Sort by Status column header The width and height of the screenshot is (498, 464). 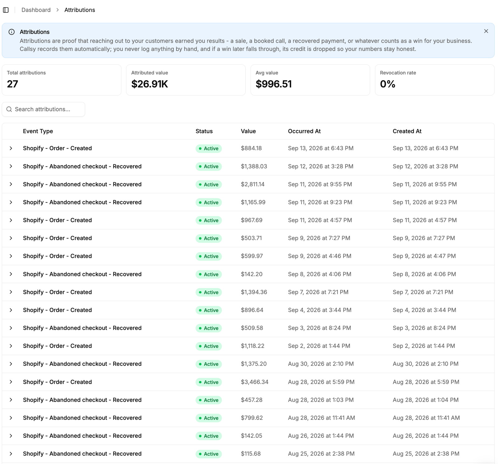204,131
